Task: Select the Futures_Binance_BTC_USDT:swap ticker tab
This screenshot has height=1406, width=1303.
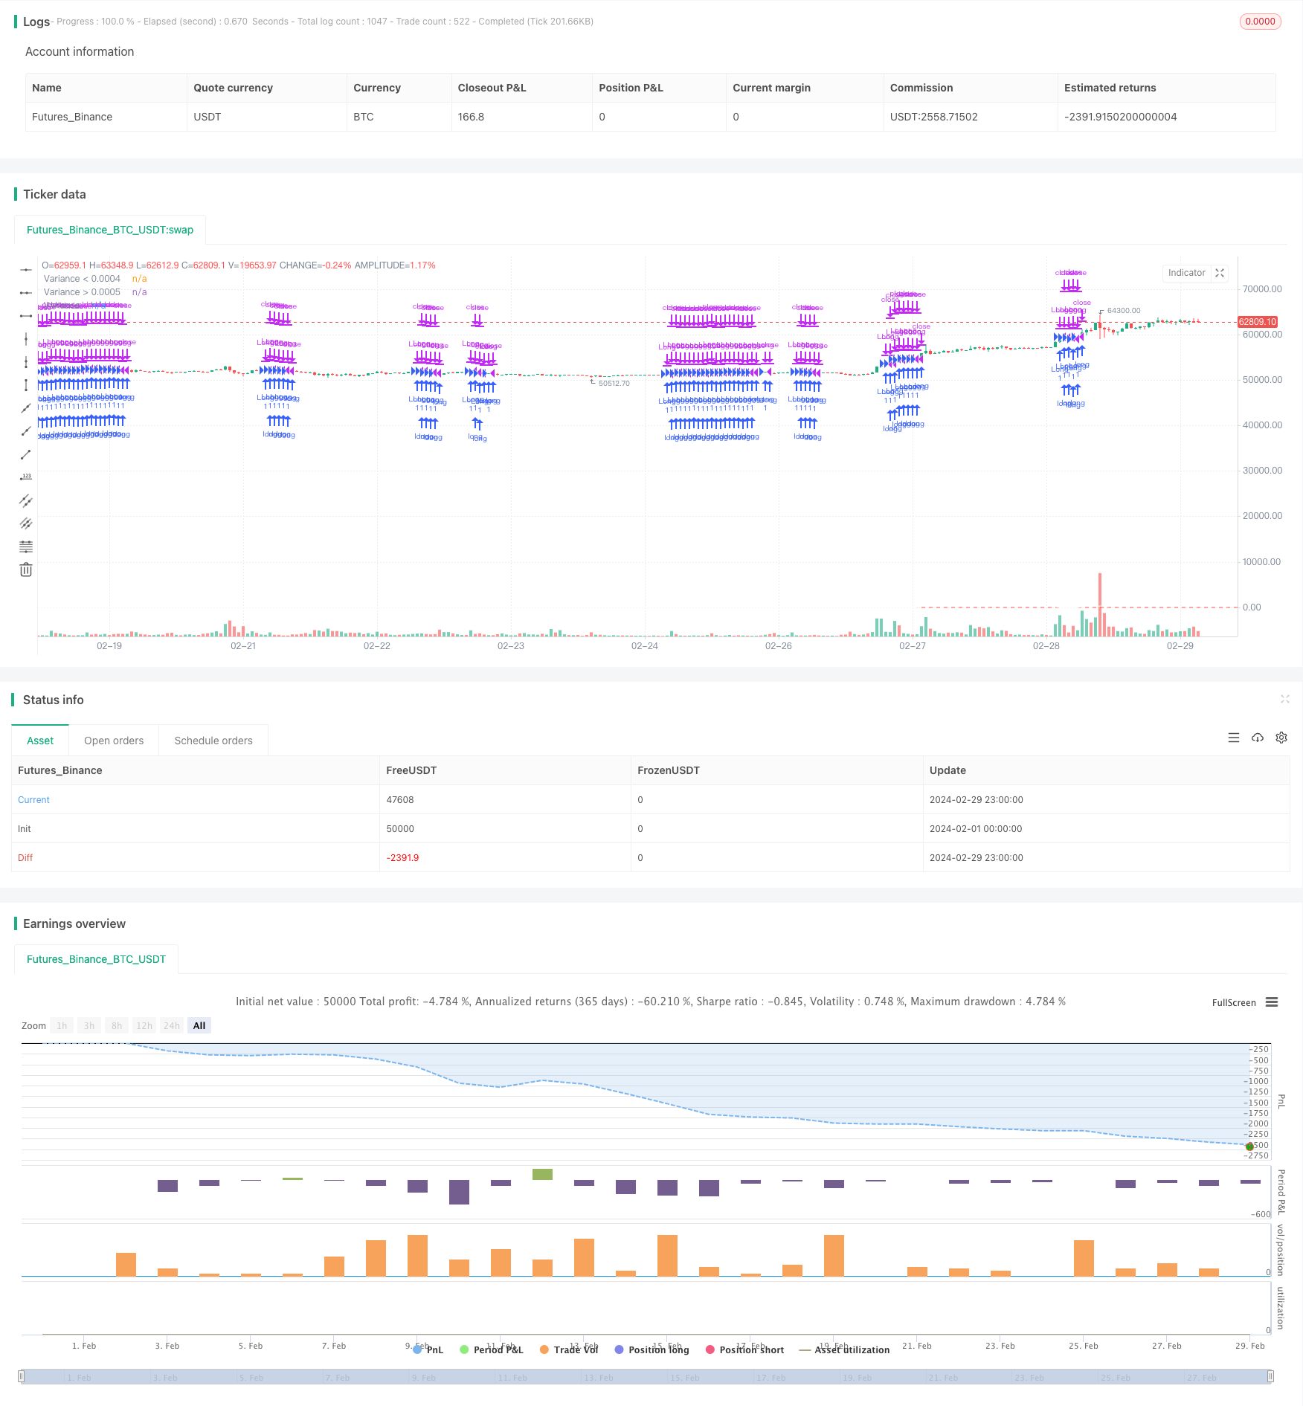Action: pyautogui.click(x=110, y=230)
